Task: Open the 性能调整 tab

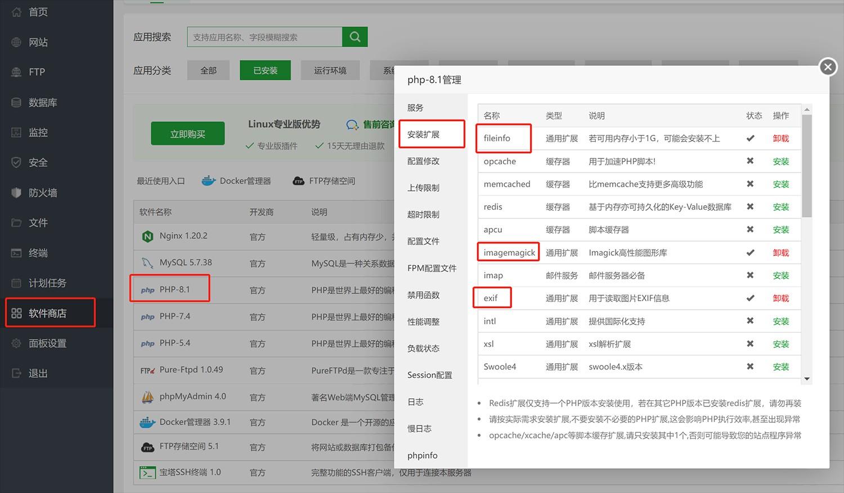Action: coord(424,322)
